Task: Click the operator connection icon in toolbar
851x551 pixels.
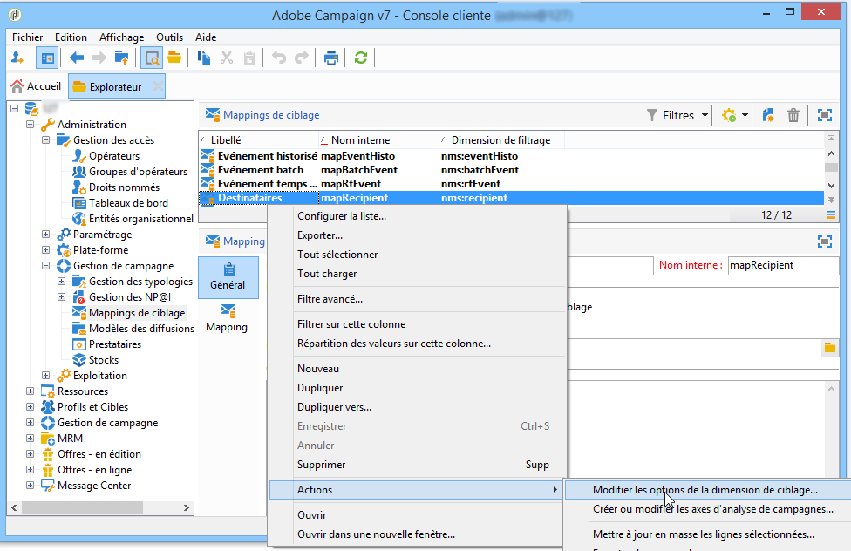Action: pos(17,58)
